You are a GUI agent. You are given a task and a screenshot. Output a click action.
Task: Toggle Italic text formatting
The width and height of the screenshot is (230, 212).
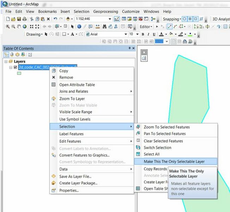148,34
